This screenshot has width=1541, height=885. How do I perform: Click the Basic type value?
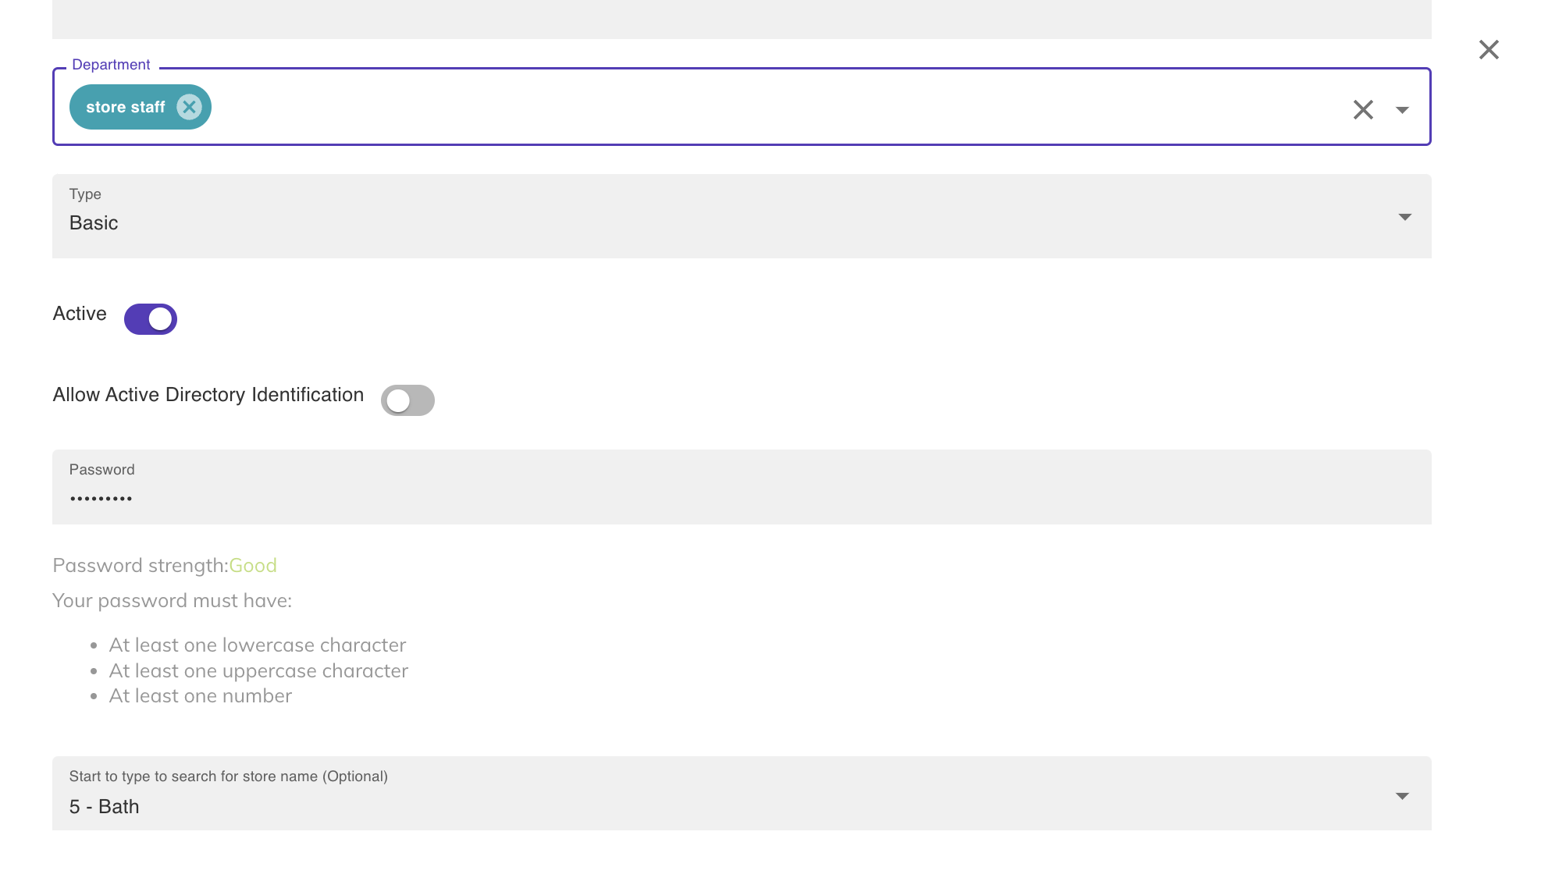coord(94,223)
